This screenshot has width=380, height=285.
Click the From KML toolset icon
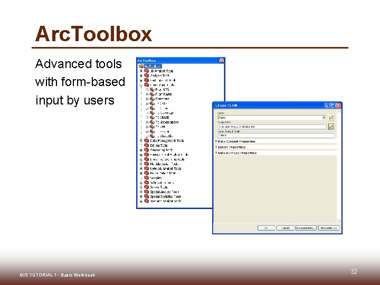(152, 89)
